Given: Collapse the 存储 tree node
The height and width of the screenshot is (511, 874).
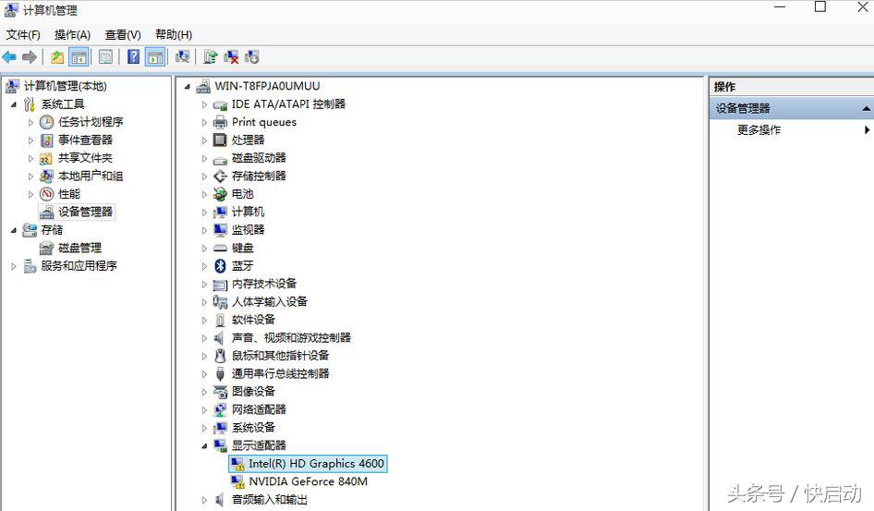Looking at the screenshot, I should click(14, 230).
